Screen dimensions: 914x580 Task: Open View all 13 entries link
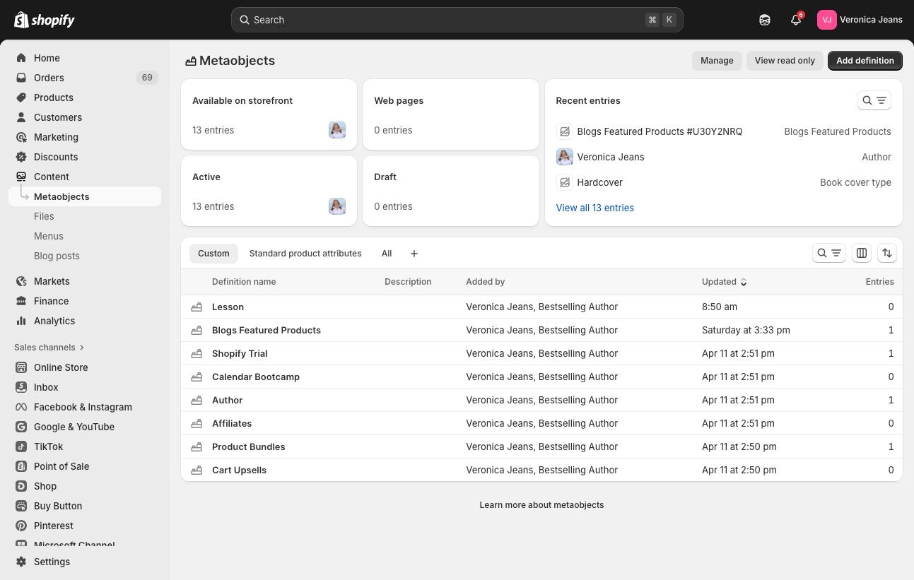(594, 208)
